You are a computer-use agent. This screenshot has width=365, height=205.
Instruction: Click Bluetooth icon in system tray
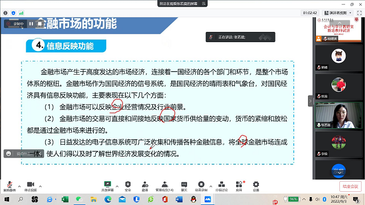(325, 199)
